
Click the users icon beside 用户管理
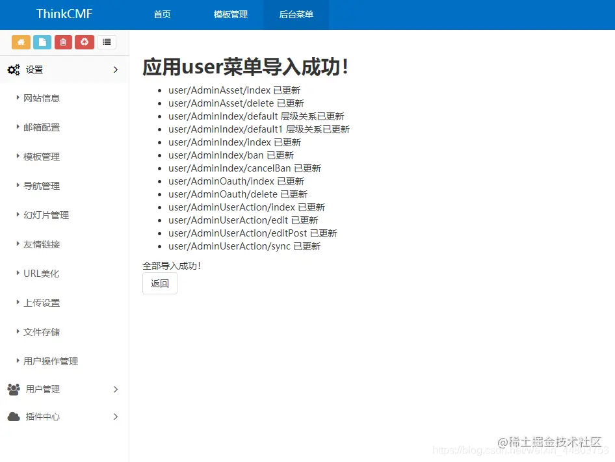click(x=14, y=389)
